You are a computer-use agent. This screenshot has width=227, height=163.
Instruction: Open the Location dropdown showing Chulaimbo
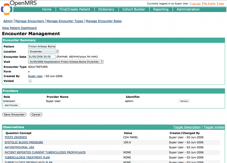tap(44, 51)
